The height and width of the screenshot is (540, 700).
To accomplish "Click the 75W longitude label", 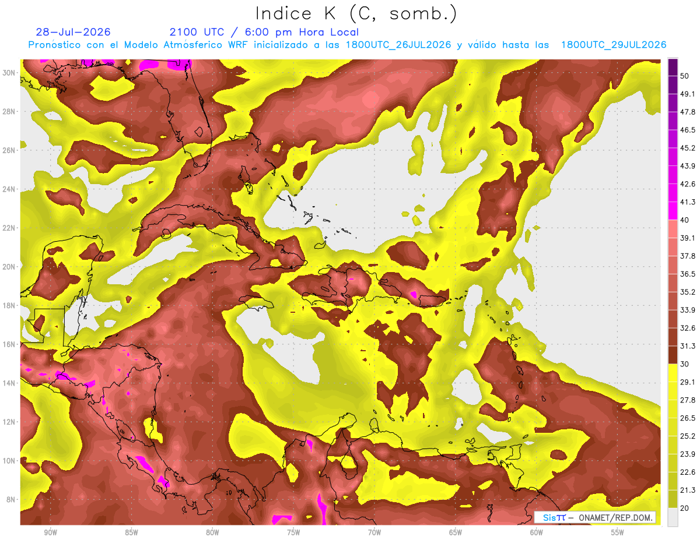I will pos(293,532).
